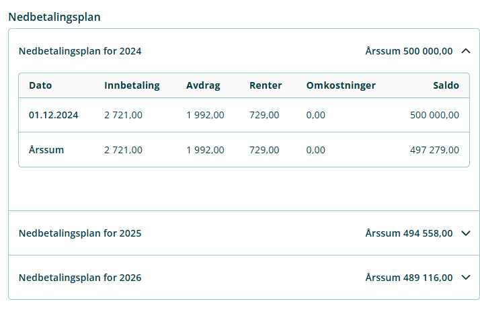Expand the 2026 plan chevron icon
Image resolution: width=480 pixels, height=320 pixels.
[466, 278]
